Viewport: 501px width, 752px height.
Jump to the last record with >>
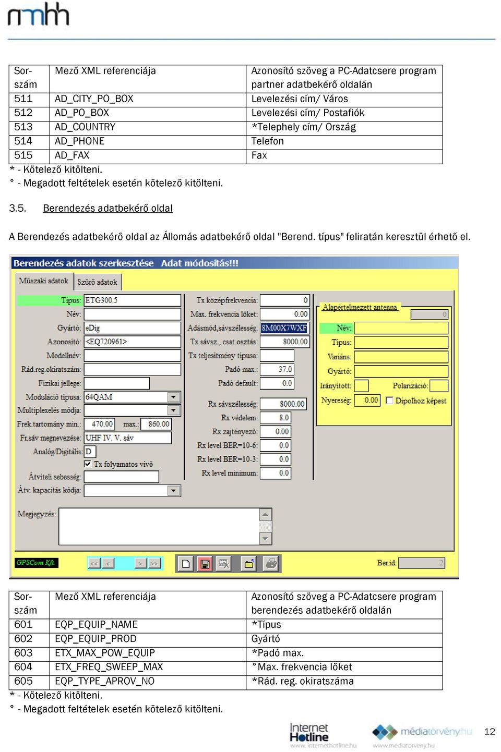(x=154, y=563)
